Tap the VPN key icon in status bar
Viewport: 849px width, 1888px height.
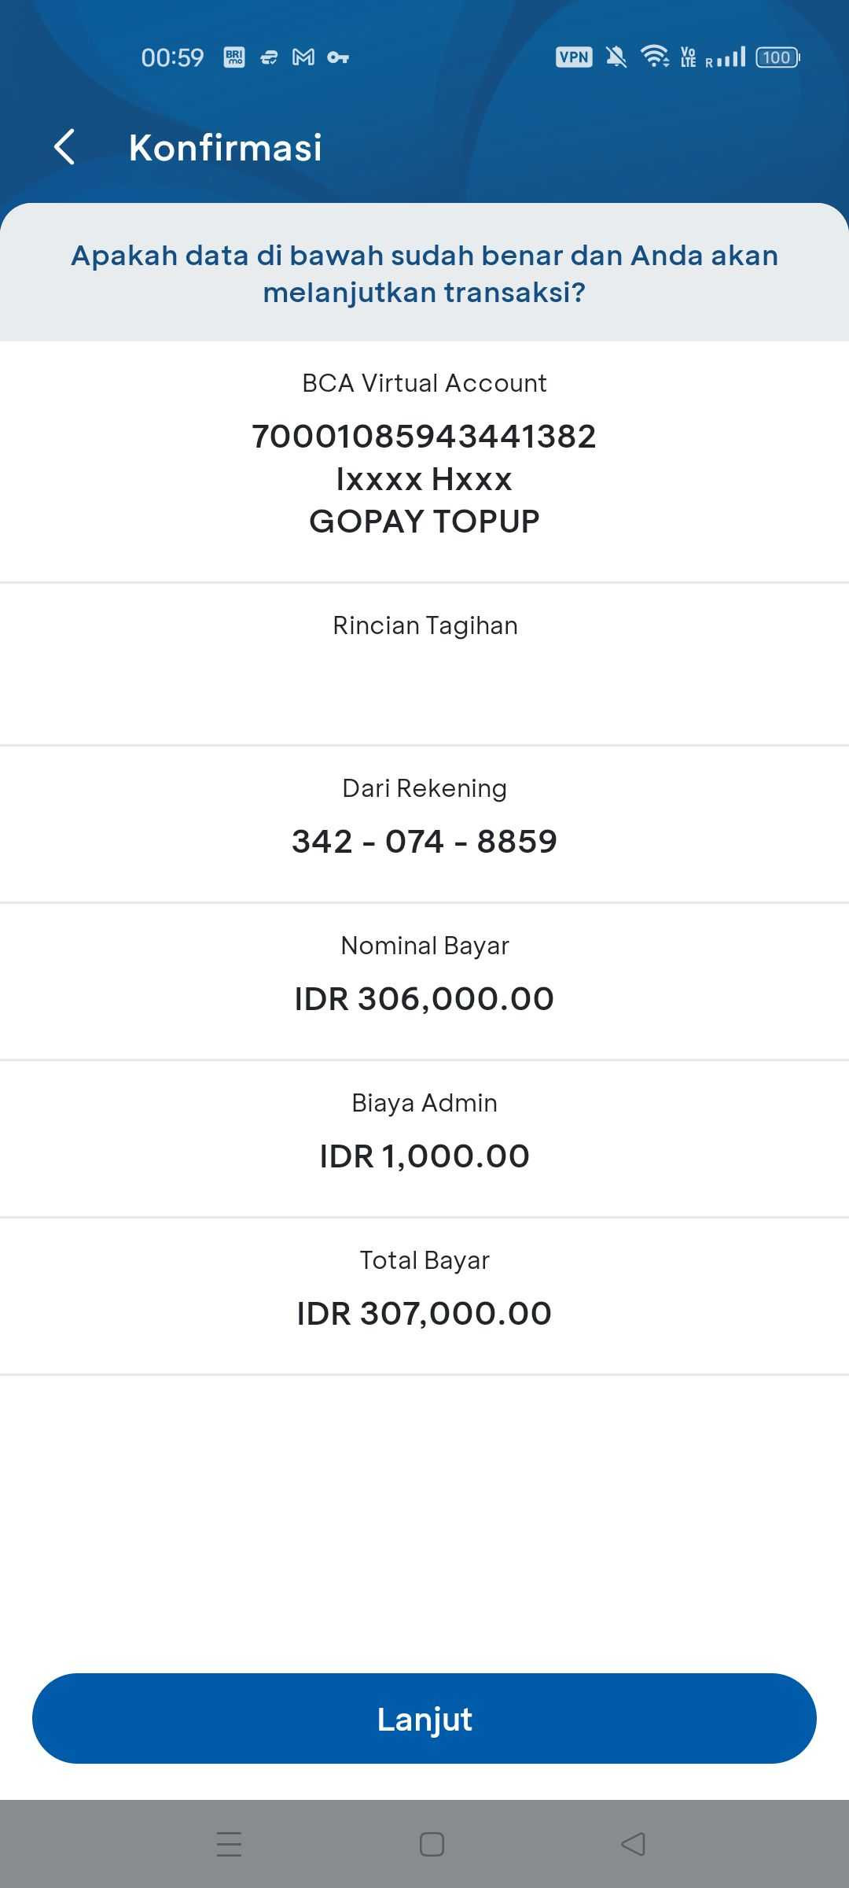338,57
